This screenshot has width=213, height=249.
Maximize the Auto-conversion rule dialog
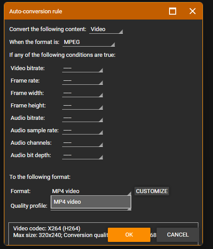(172, 11)
